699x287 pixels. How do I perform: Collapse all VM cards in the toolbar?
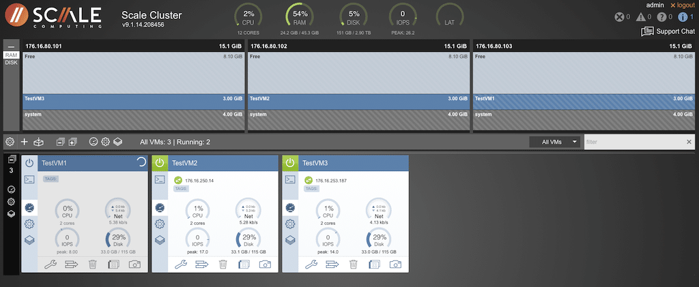coord(61,142)
